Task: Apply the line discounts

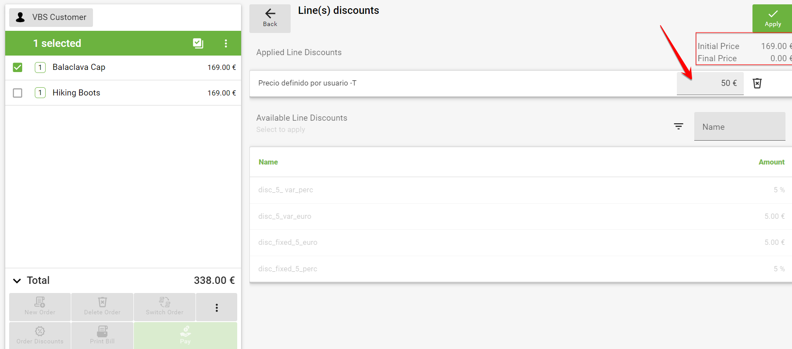Action: 772,18
